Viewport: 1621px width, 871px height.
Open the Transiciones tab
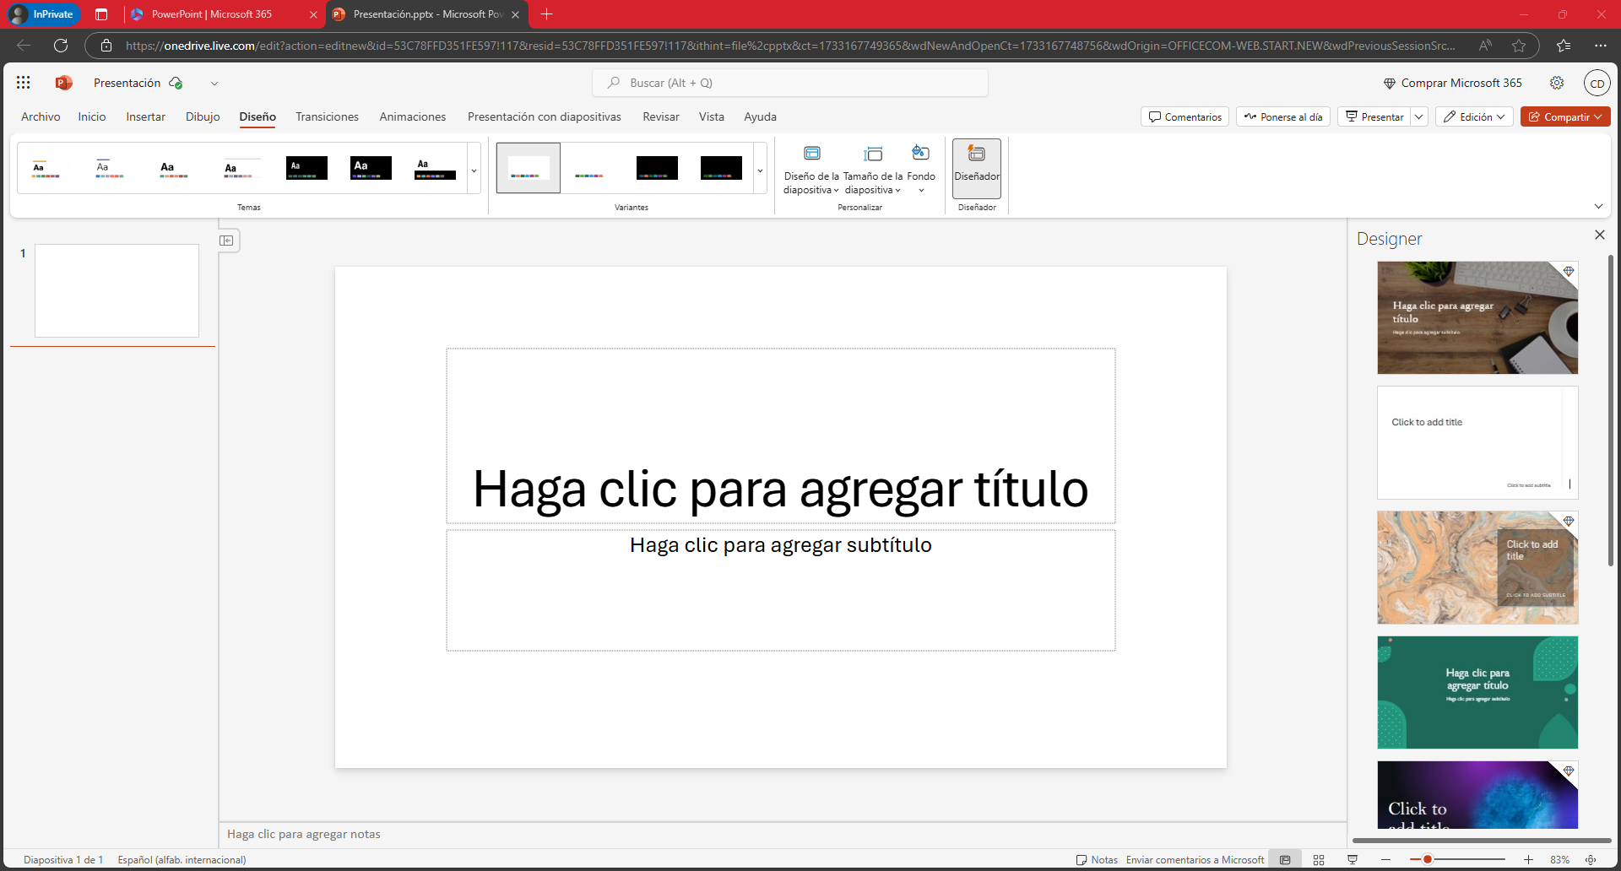[x=327, y=117]
